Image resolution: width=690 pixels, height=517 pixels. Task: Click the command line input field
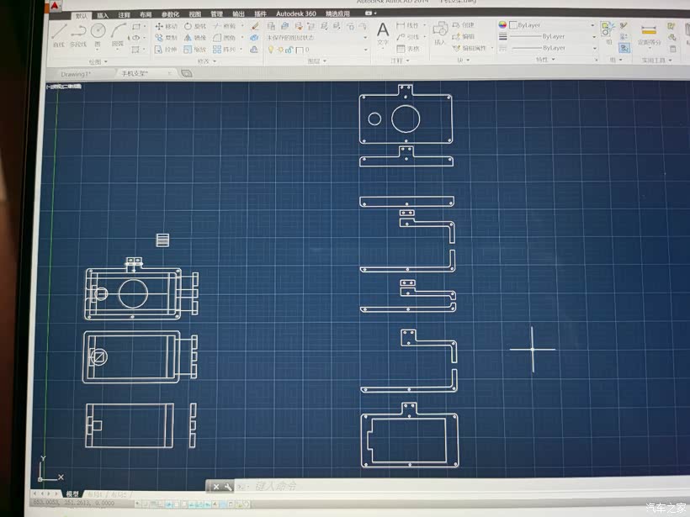pos(337,486)
